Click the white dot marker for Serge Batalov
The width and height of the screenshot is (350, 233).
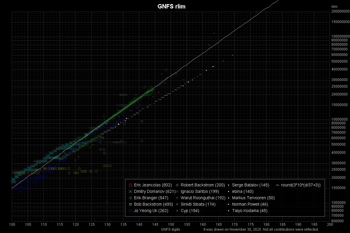tap(228, 185)
